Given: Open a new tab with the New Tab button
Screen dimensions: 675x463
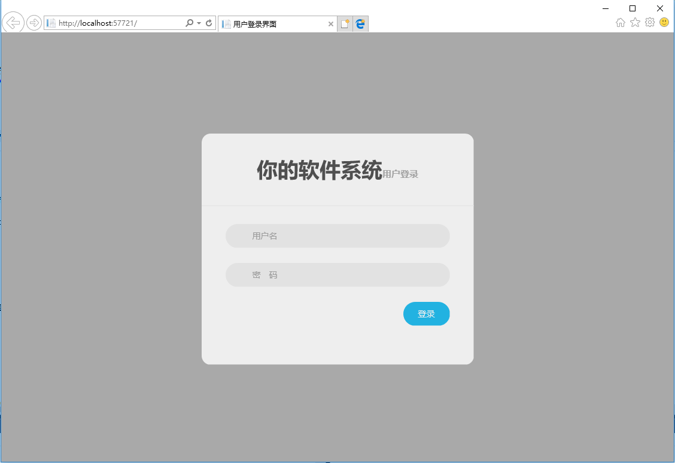Looking at the screenshot, I should coord(345,24).
